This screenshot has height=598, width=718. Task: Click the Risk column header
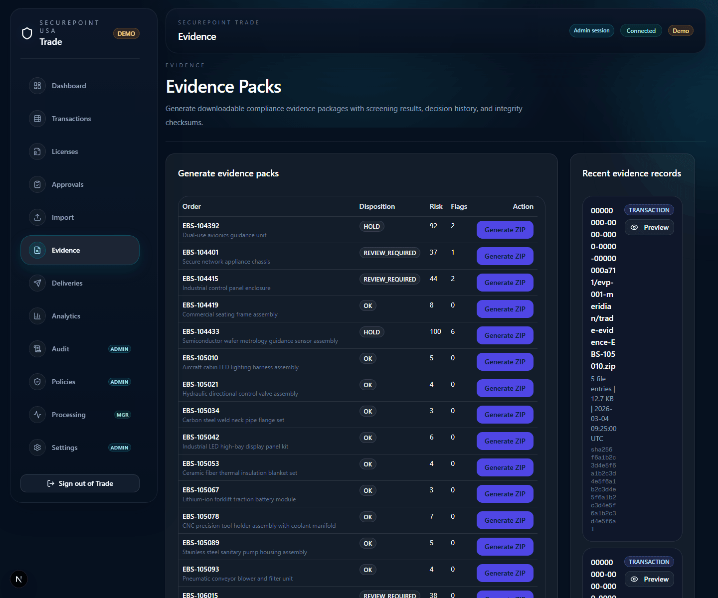pyautogui.click(x=436, y=206)
